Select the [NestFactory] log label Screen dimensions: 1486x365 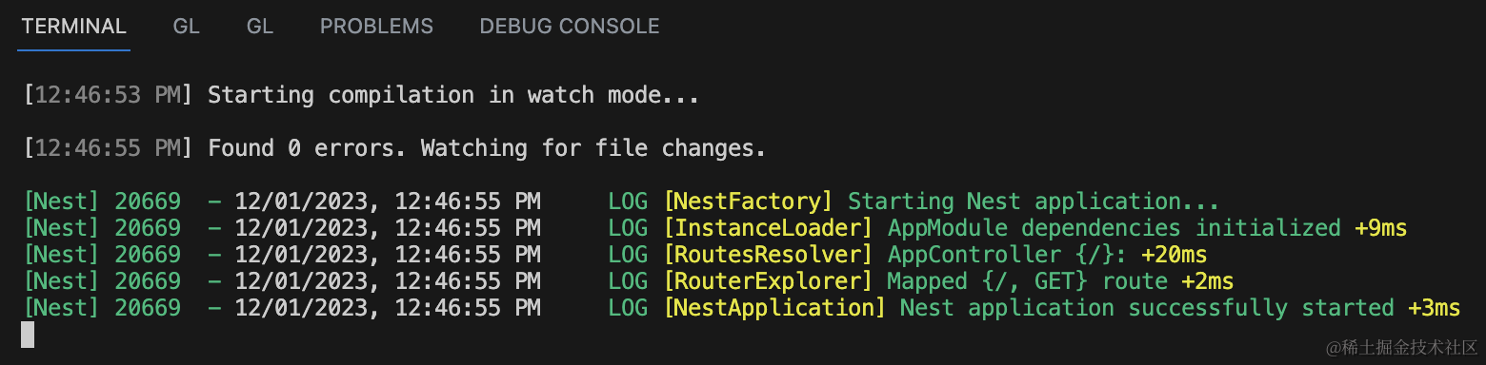coord(749,202)
